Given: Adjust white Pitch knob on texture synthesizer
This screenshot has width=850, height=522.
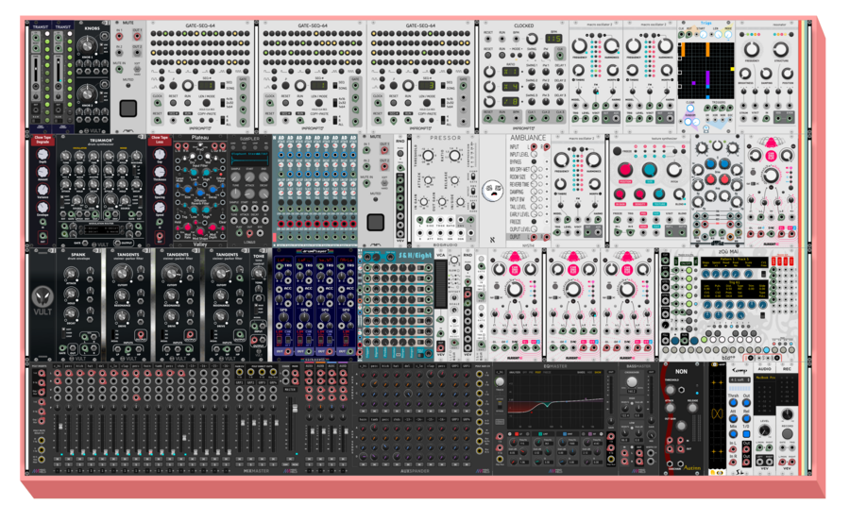Looking at the screenshot, I should [x=673, y=169].
